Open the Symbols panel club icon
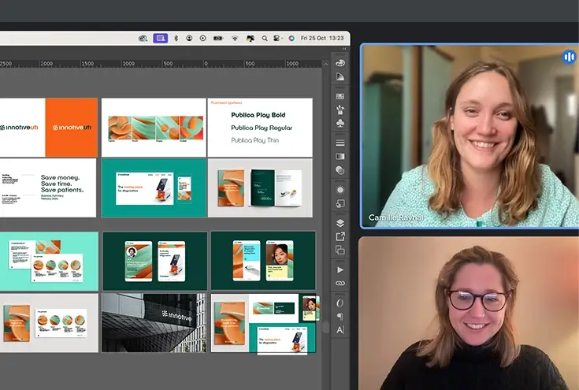The image size is (579, 390). tap(340, 124)
